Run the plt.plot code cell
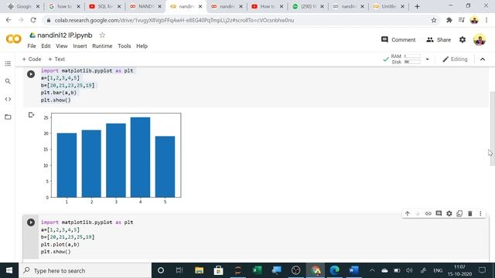The image size is (495, 278). click(x=31, y=222)
